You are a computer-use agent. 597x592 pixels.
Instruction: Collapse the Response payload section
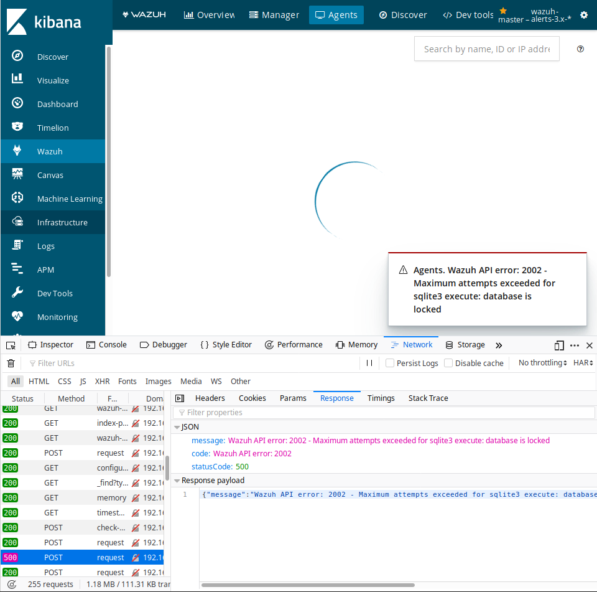pos(177,480)
